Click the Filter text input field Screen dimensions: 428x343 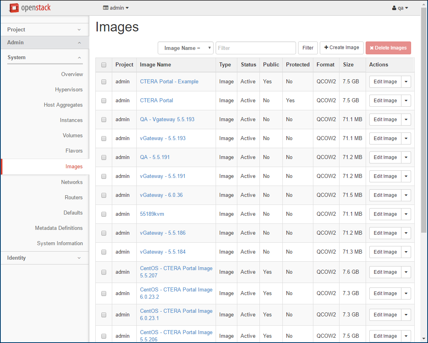point(256,48)
